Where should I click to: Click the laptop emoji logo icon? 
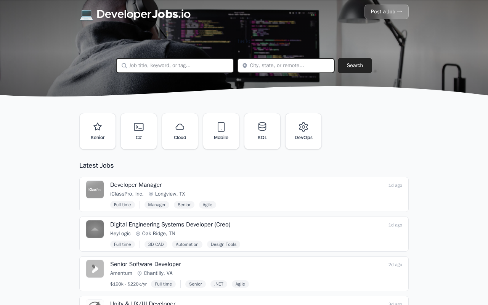tap(86, 14)
